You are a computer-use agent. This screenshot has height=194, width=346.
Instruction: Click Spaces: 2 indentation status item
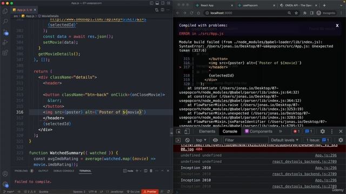[79, 192]
